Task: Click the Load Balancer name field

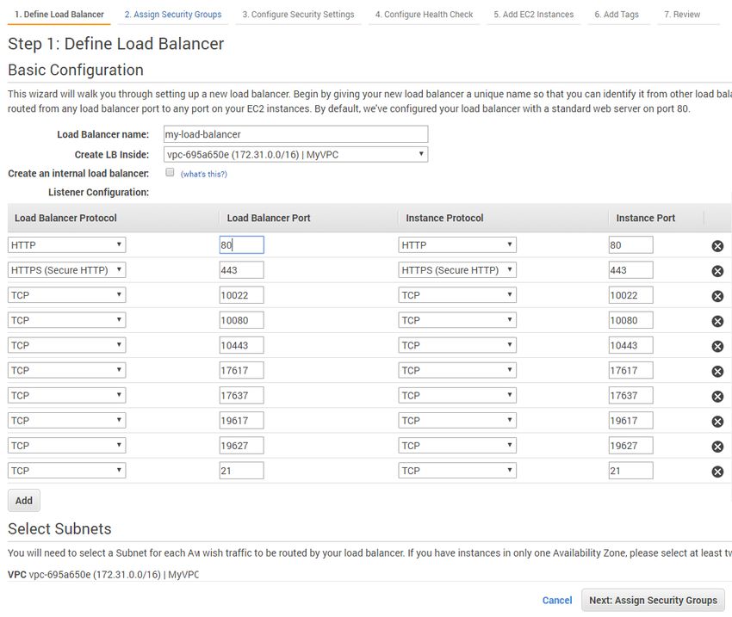Action: (x=295, y=134)
